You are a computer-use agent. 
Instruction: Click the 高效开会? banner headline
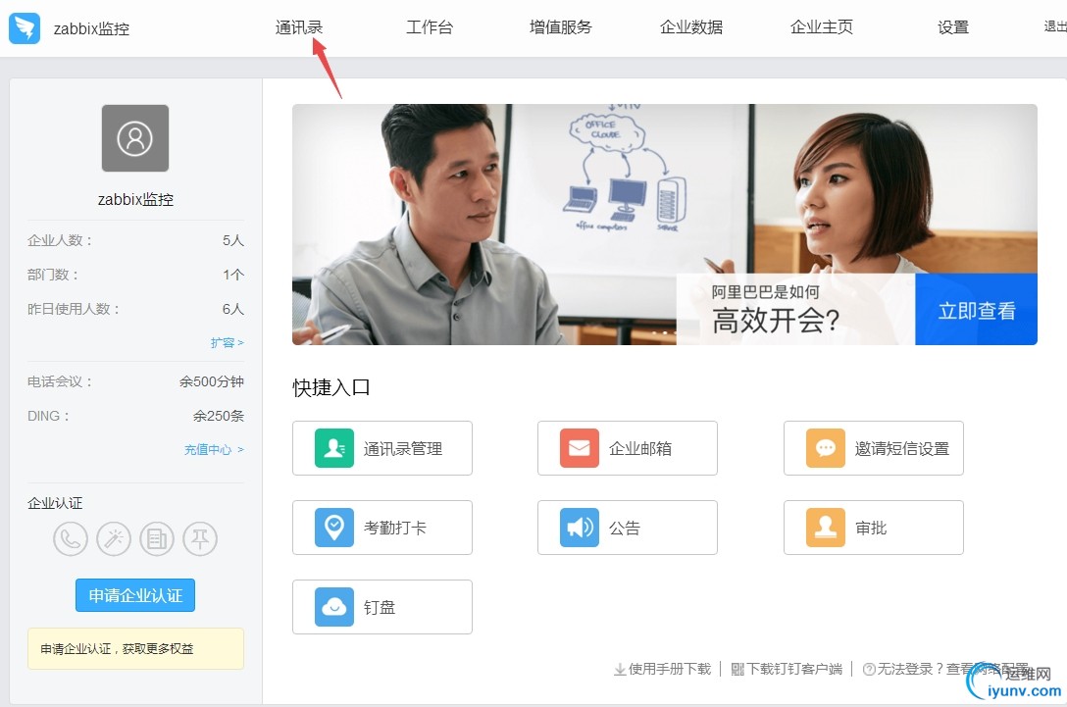776,320
